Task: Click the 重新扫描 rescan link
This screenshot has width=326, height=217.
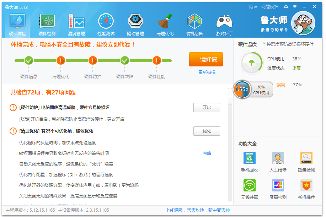Action: click(207, 72)
